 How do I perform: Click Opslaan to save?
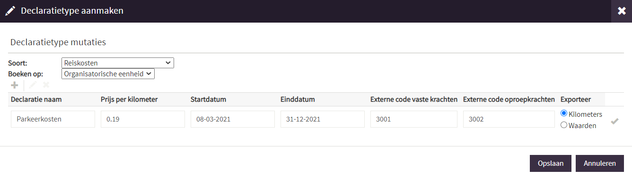point(551,163)
